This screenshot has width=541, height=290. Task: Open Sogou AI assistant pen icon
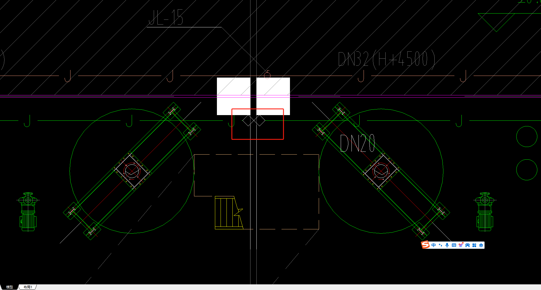(481, 245)
